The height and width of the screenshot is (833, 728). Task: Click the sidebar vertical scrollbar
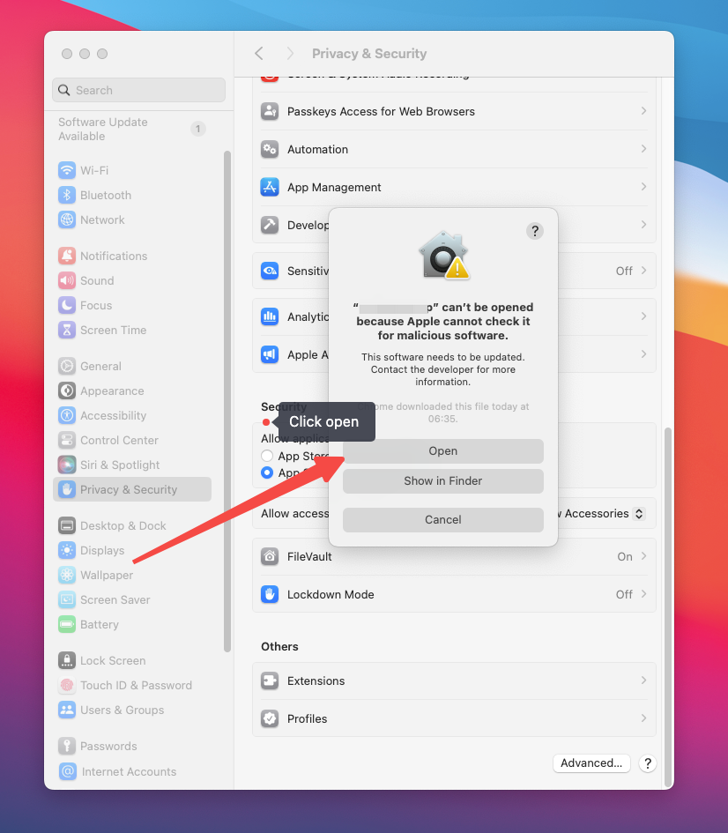227,401
